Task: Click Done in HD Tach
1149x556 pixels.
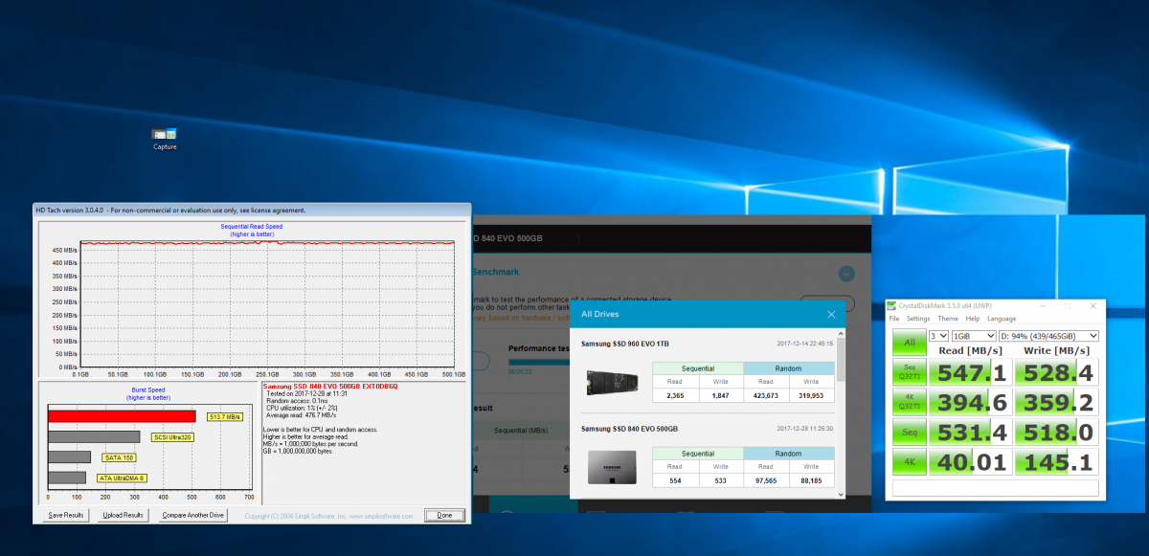Action: [x=444, y=515]
